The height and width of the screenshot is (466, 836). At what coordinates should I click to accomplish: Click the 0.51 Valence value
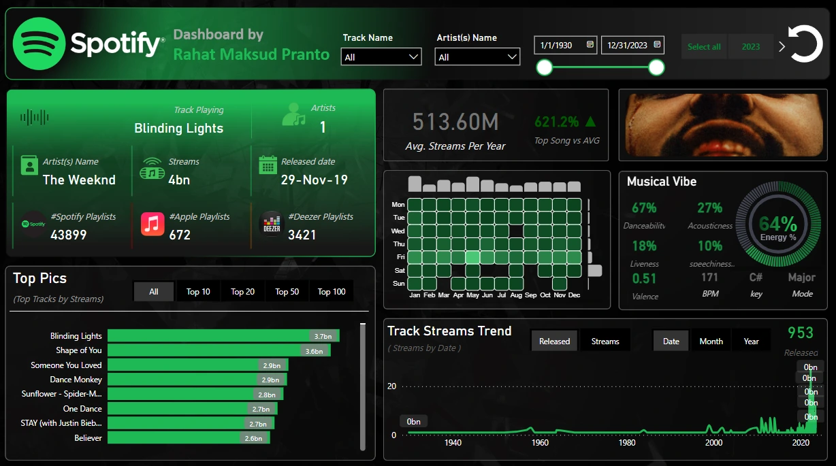tap(644, 279)
